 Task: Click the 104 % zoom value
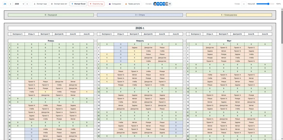point(278,4)
